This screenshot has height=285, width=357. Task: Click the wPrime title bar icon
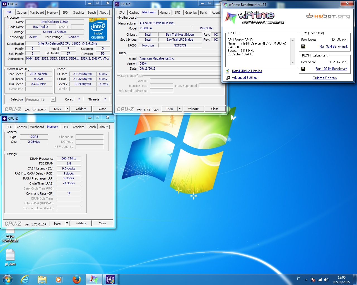(x=225, y=4)
